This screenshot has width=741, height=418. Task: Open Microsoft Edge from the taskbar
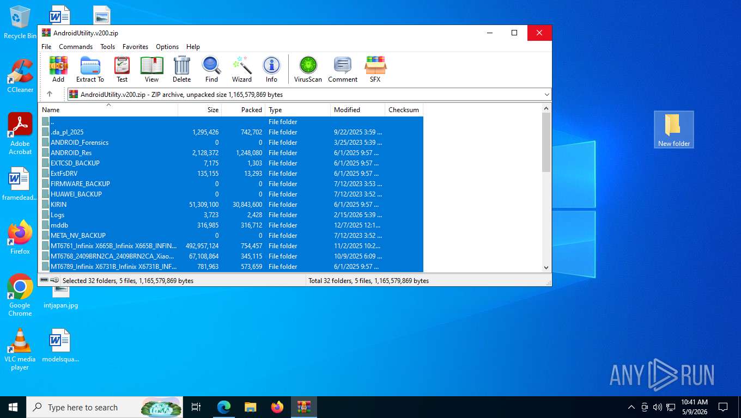click(224, 407)
